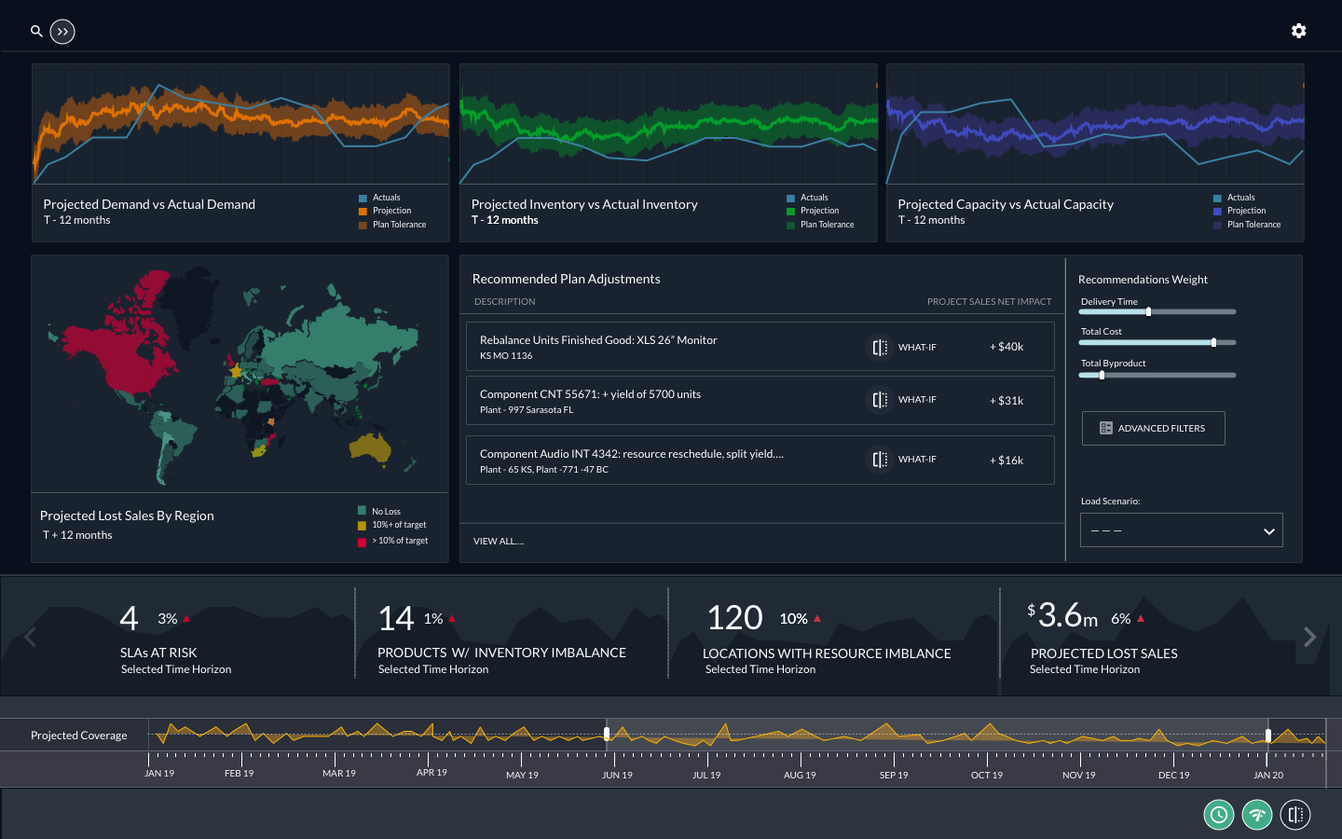Select the SLAs AT RISK metric card
This screenshot has height=839, width=1342.
click(176, 637)
